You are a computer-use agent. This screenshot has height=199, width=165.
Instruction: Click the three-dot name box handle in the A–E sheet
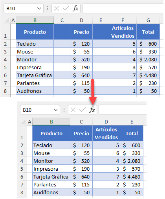(64, 110)
